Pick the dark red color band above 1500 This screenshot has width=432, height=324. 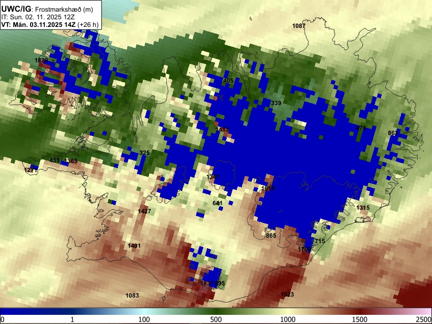[360, 311]
